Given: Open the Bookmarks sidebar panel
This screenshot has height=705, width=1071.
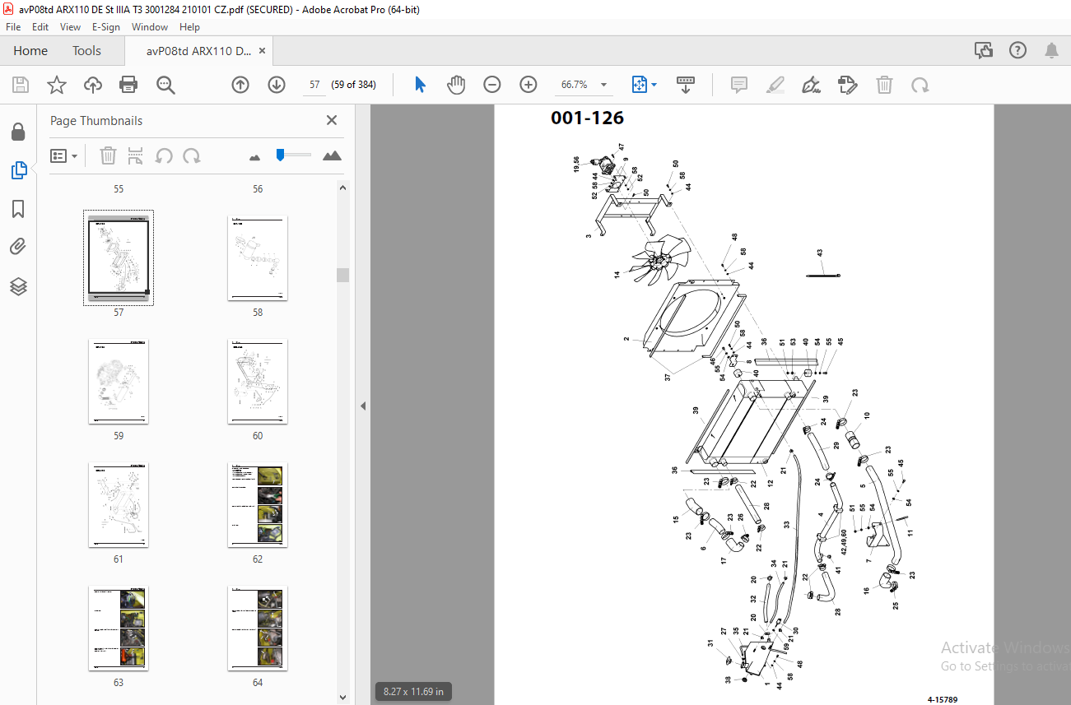Looking at the screenshot, I should coord(18,209).
